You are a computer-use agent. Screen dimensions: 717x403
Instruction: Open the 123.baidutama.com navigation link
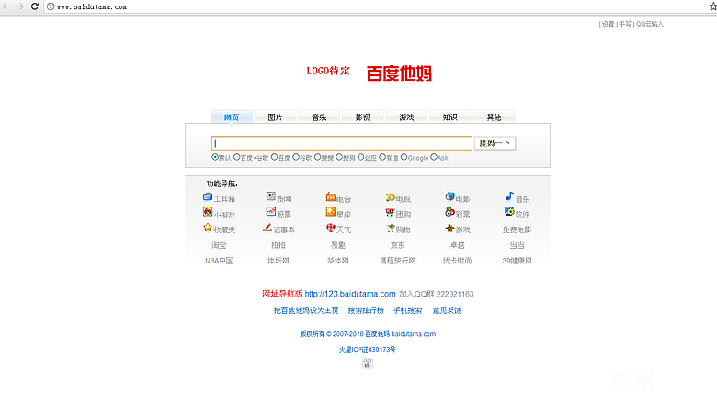[x=350, y=294]
